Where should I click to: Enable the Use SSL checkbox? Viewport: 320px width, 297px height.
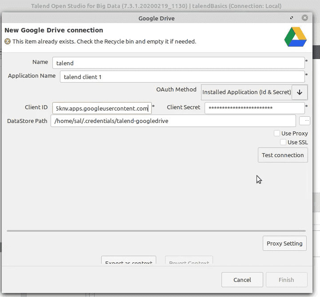tap(283, 142)
